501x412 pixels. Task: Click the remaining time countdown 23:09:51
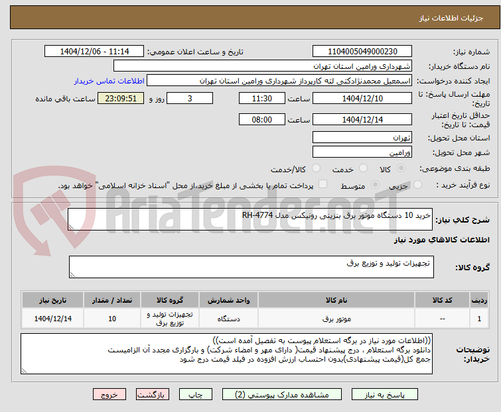(x=121, y=98)
